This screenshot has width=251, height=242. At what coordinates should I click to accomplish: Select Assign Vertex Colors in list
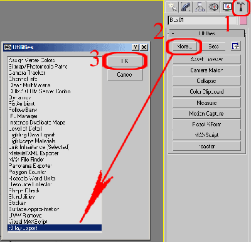(x=55, y=60)
